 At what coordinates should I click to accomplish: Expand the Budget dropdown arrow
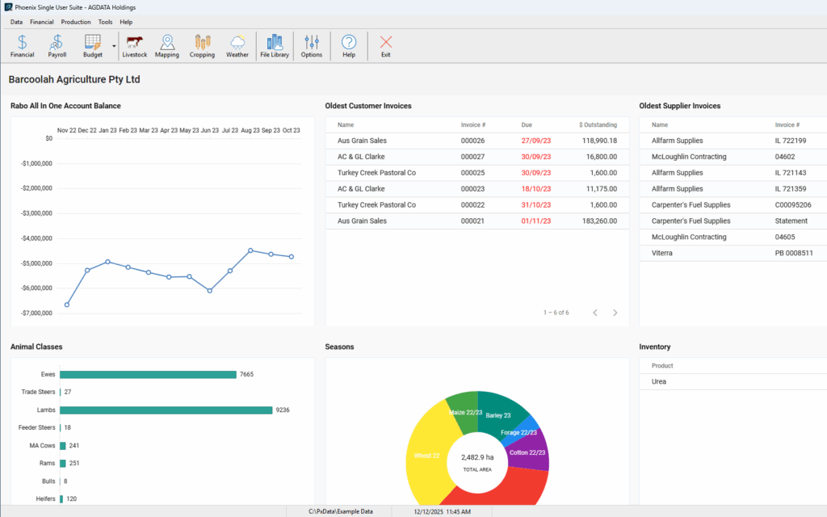(114, 46)
